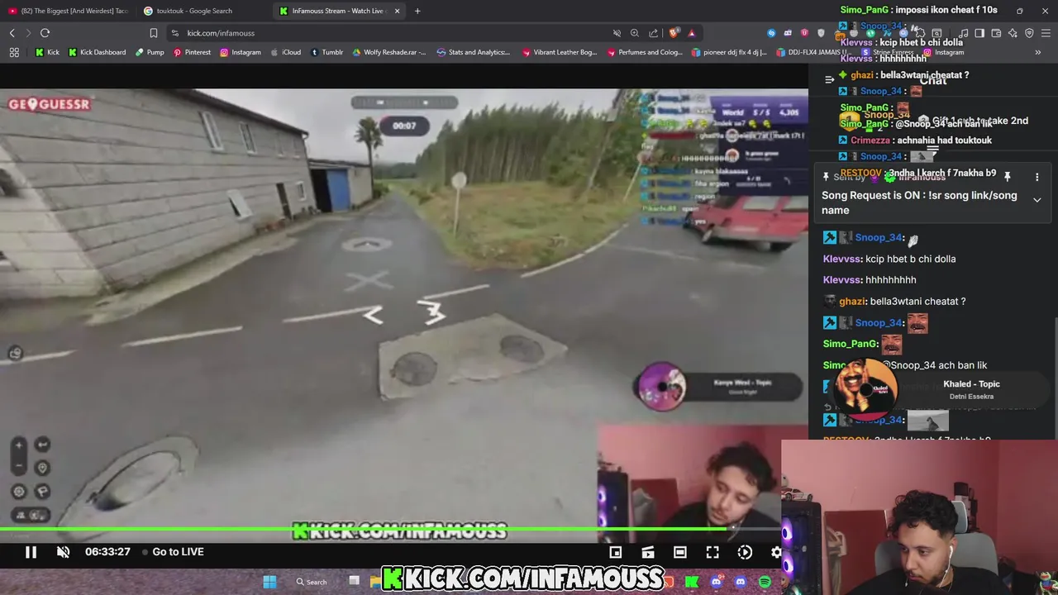Open Wolfy Reshade.rar bookmark

point(388,52)
